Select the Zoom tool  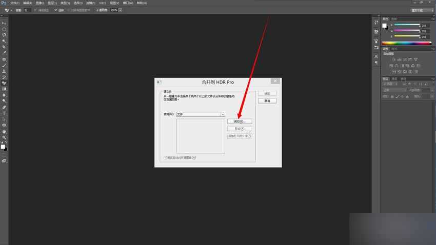[x=4, y=137]
